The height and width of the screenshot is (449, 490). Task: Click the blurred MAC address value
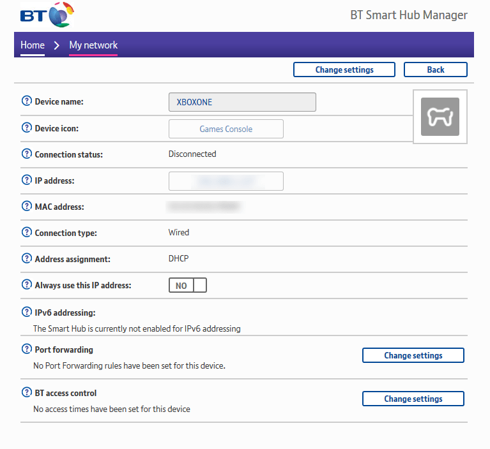[204, 207]
